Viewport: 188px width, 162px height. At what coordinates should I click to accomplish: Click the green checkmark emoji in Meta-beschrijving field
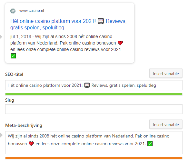pos(150,144)
